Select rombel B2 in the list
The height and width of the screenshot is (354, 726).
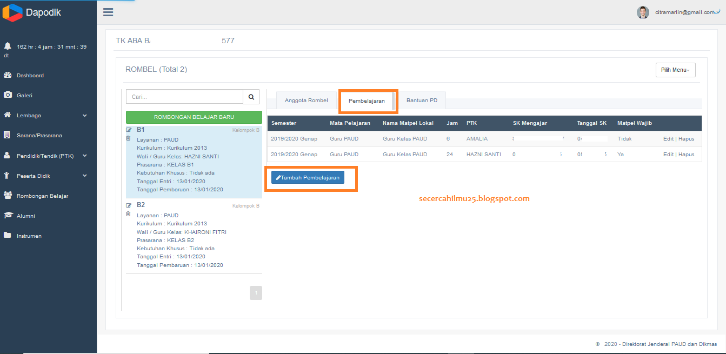pos(194,237)
